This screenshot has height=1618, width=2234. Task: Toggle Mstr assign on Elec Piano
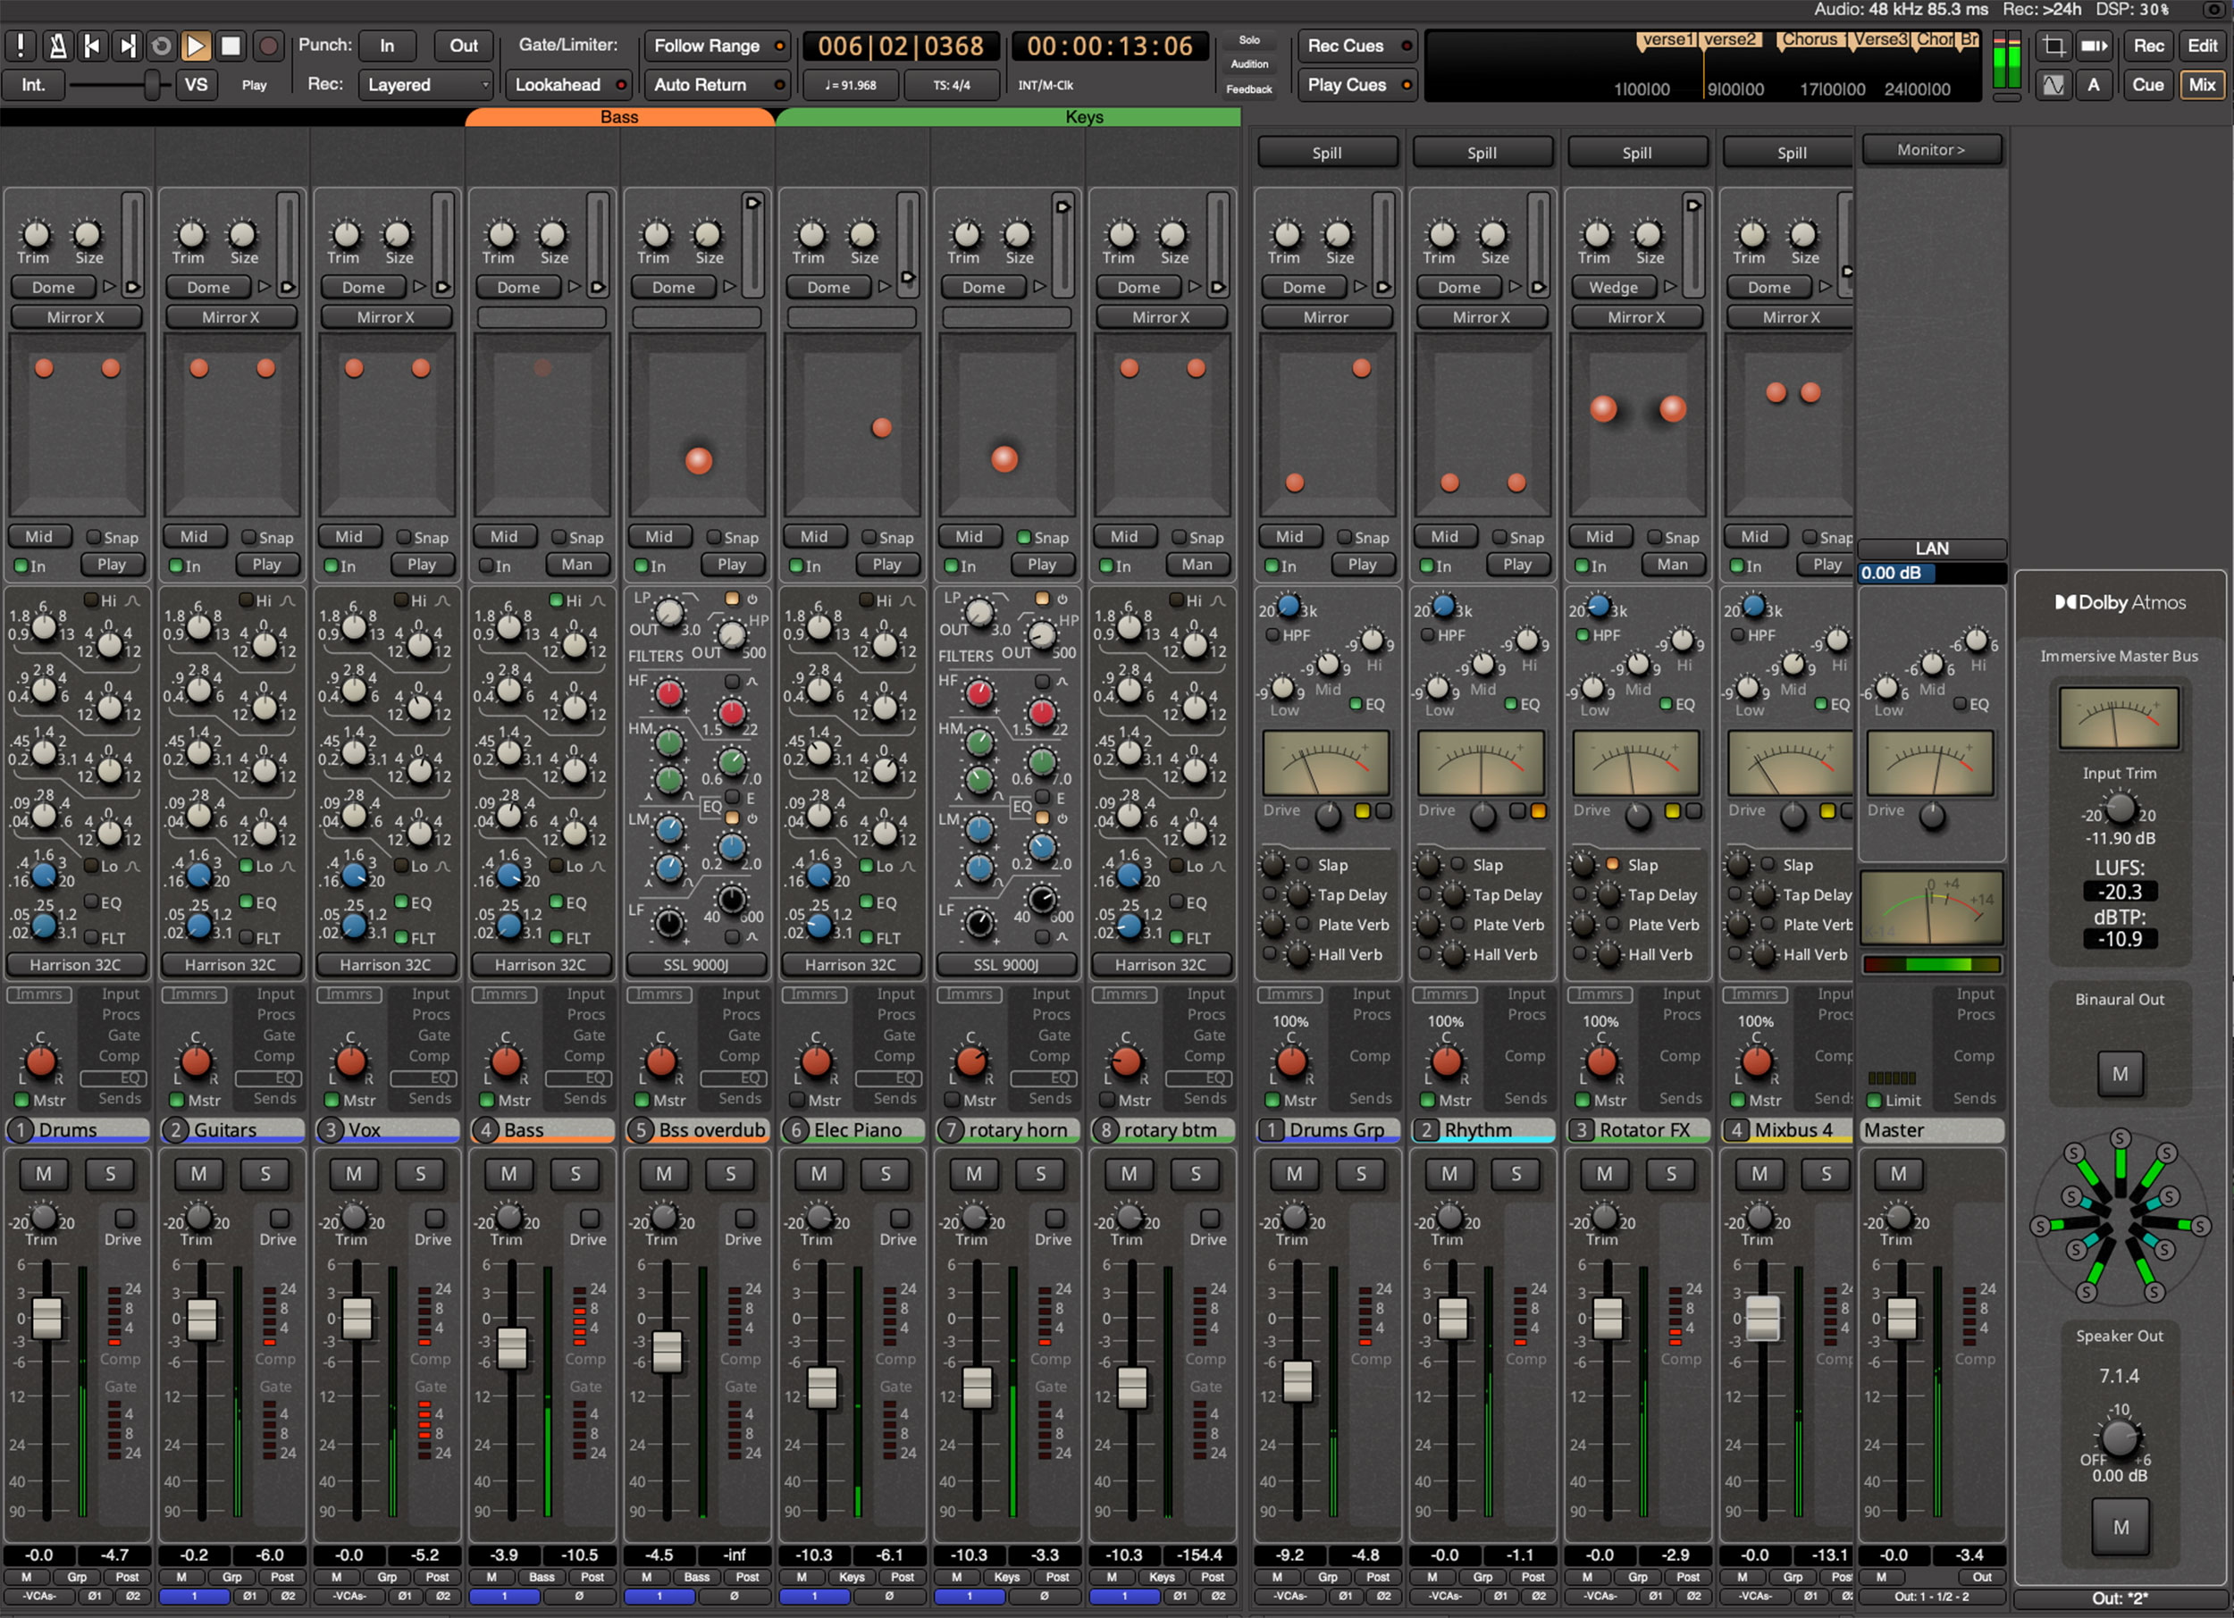tap(797, 1100)
